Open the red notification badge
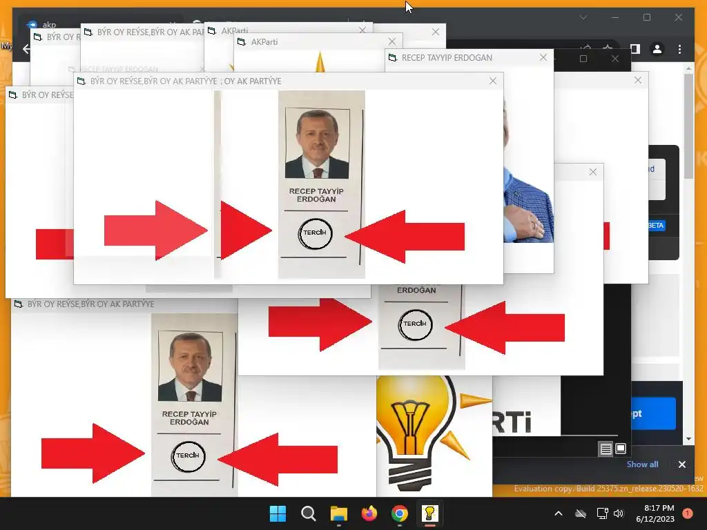 [x=688, y=513]
